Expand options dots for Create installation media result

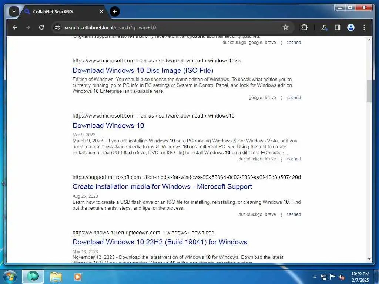click(x=281, y=215)
